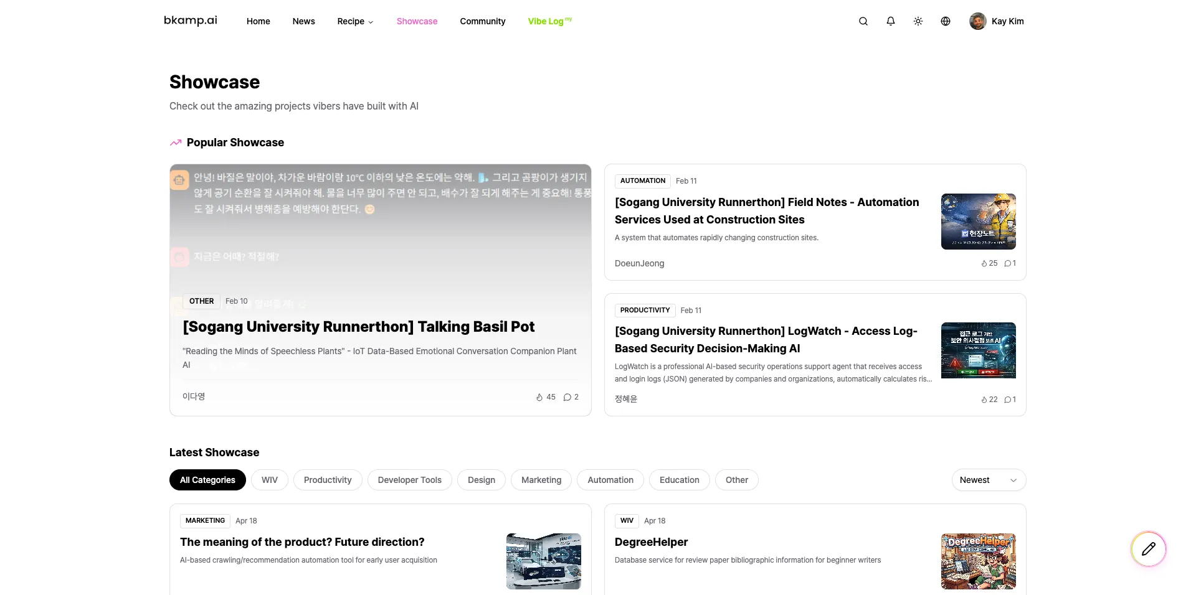Screen dimensions: 1196x595
Task: Open the Vibe Log menu item
Action: 549,21
